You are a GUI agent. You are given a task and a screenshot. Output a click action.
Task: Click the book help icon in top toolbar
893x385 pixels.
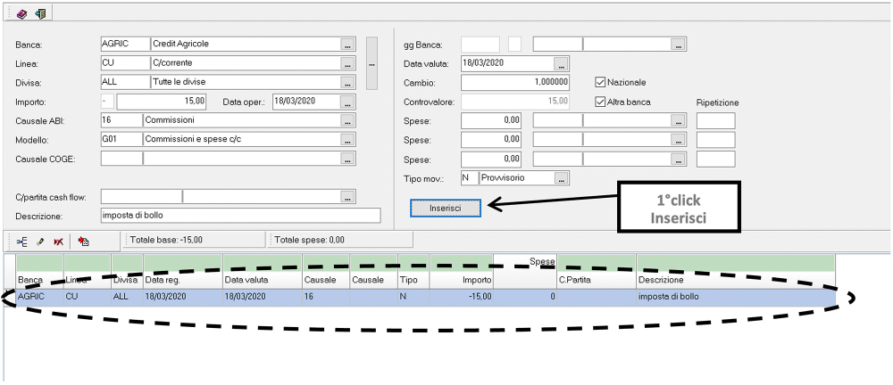(21, 14)
